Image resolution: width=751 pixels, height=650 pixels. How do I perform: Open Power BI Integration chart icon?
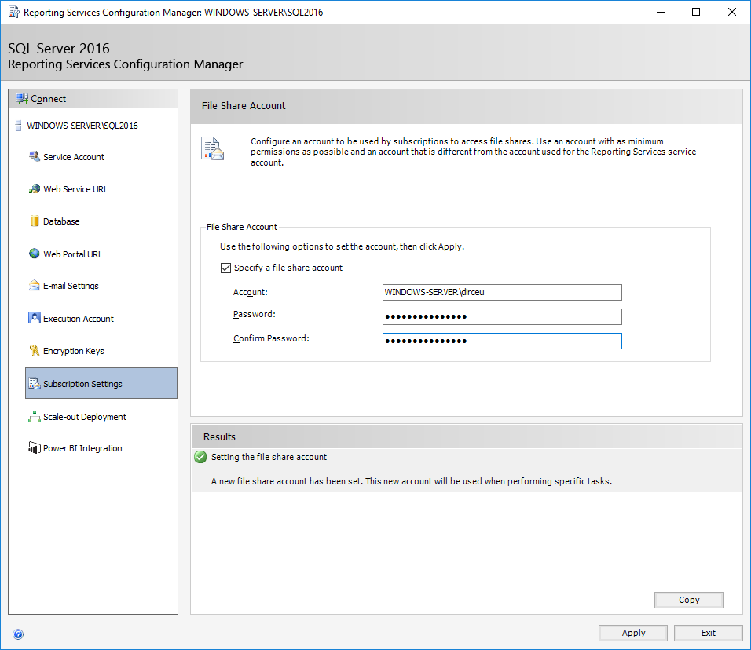(34, 448)
